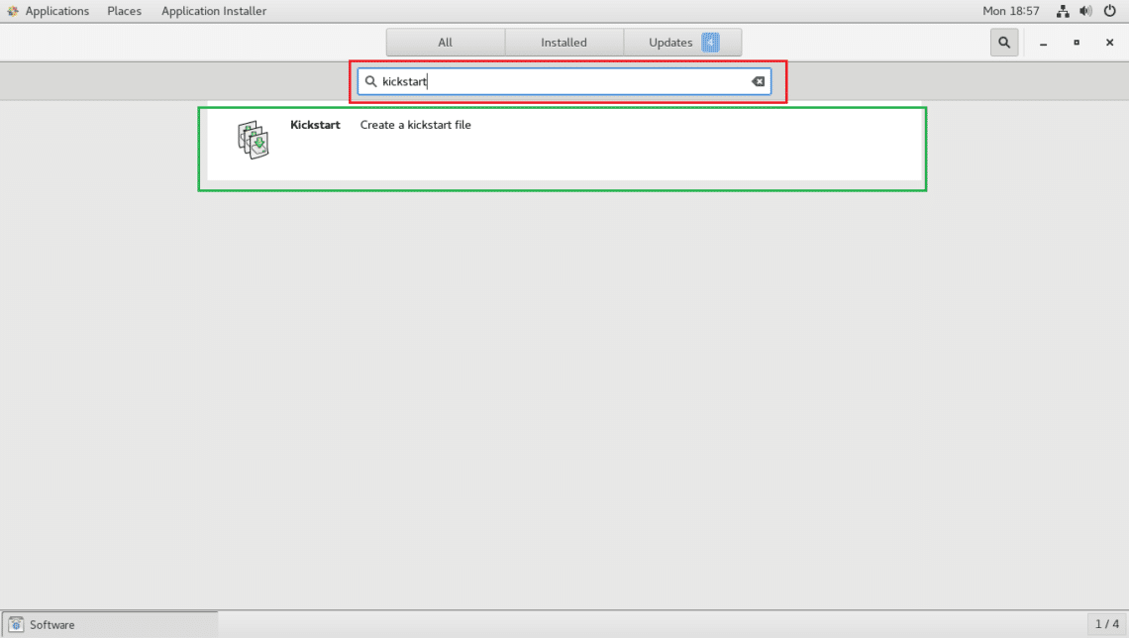The height and width of the screenshot is (638, 1129).
Task: Open the 1 / 4 workspace switcher
Action: point(1106,624)
